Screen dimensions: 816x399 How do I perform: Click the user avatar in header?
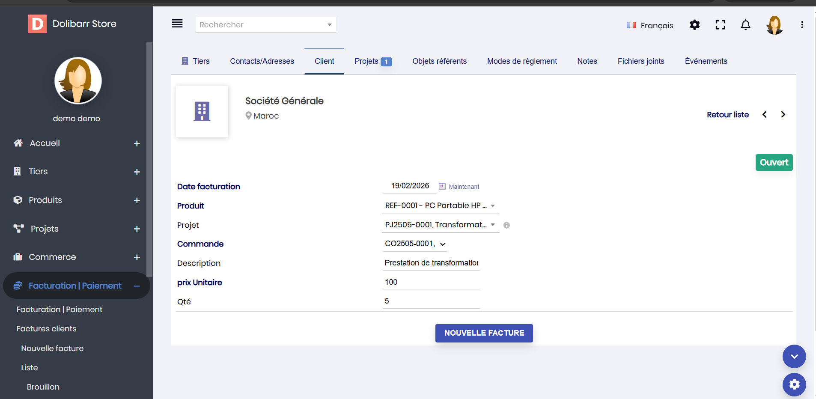point(774,25)
